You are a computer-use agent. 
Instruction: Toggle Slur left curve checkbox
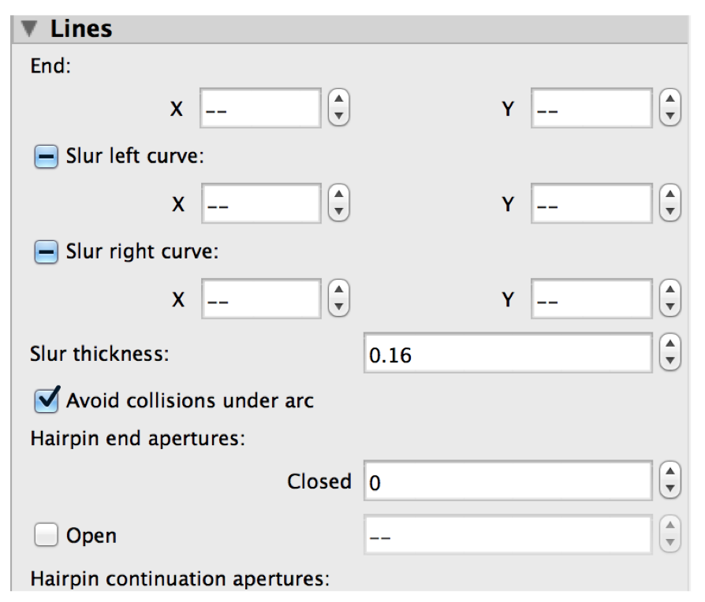pos(47,157)
